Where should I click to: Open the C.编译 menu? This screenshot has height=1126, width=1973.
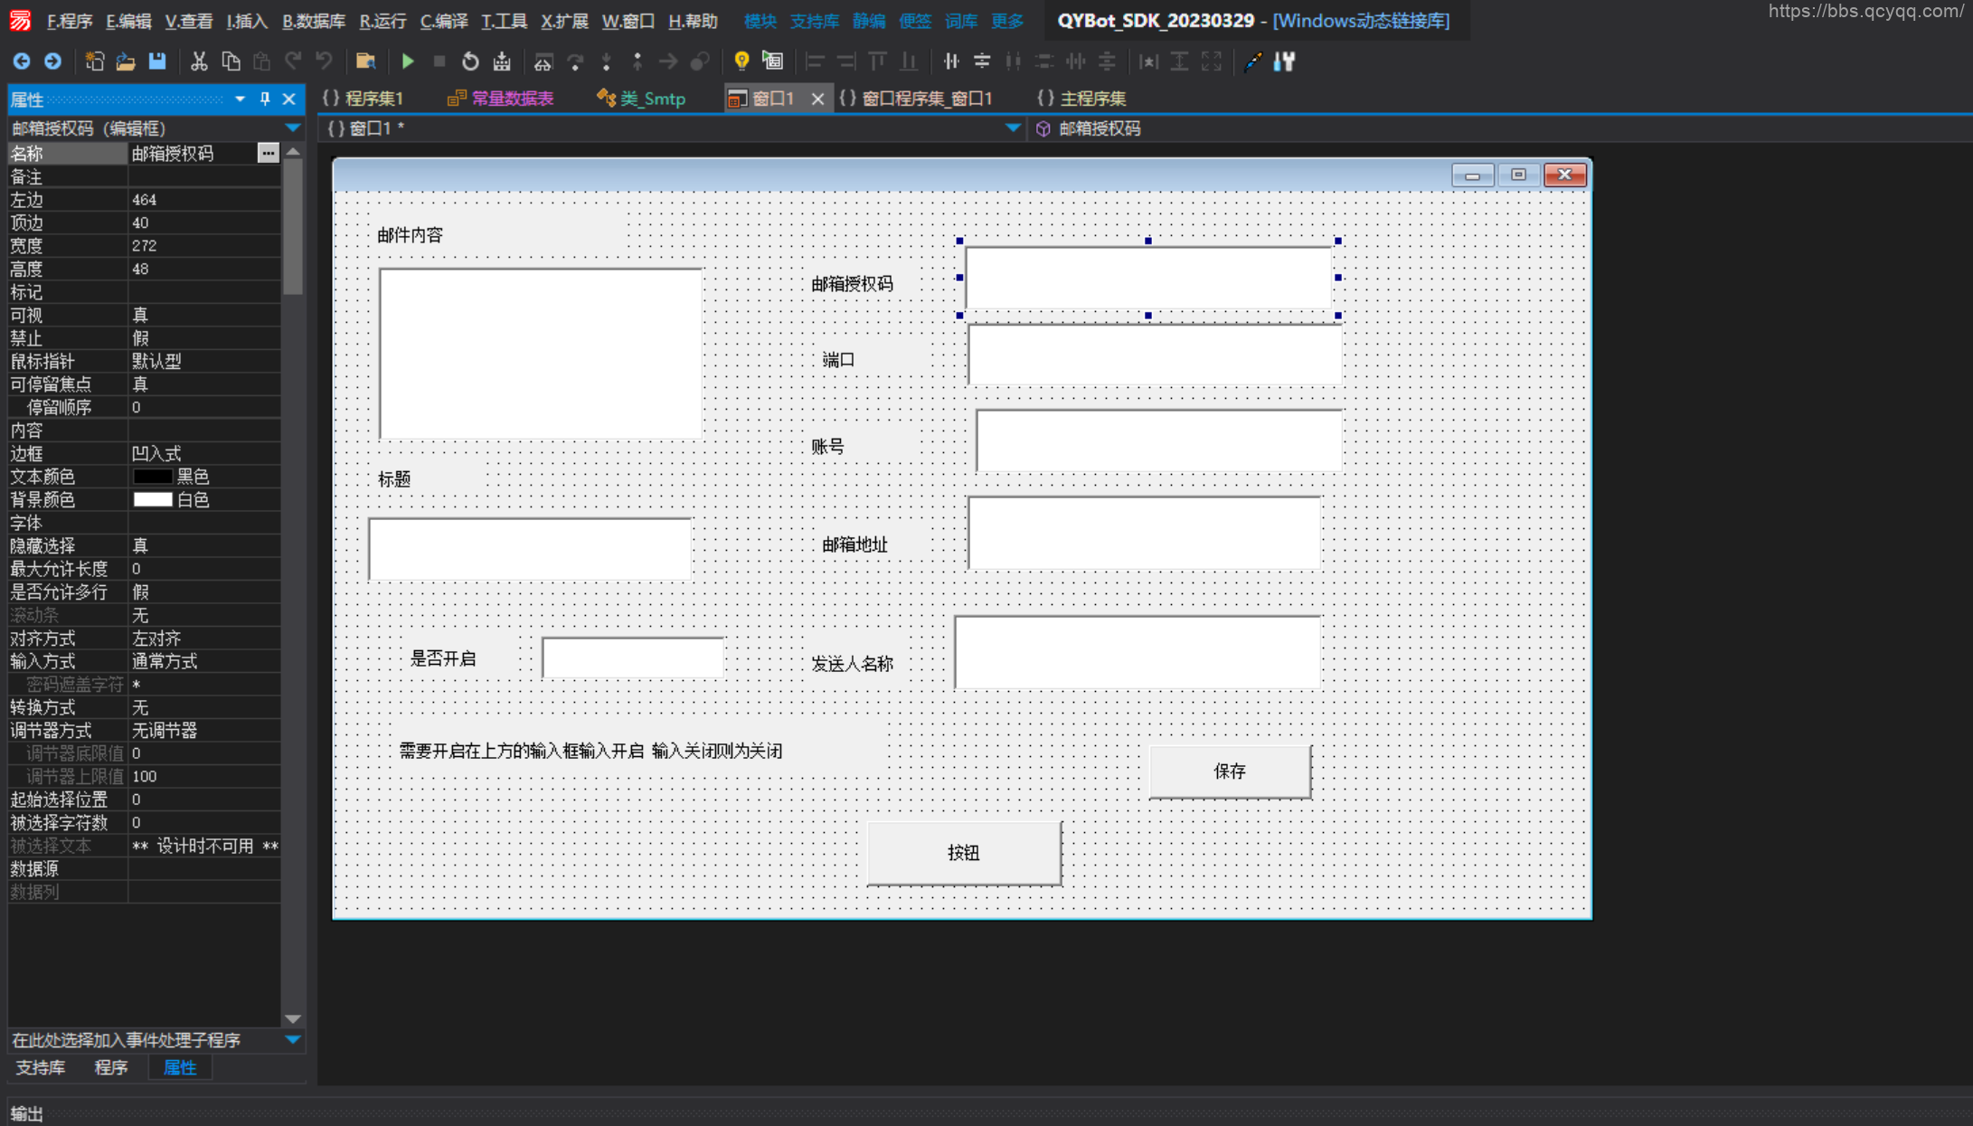[x=444, y=21]
